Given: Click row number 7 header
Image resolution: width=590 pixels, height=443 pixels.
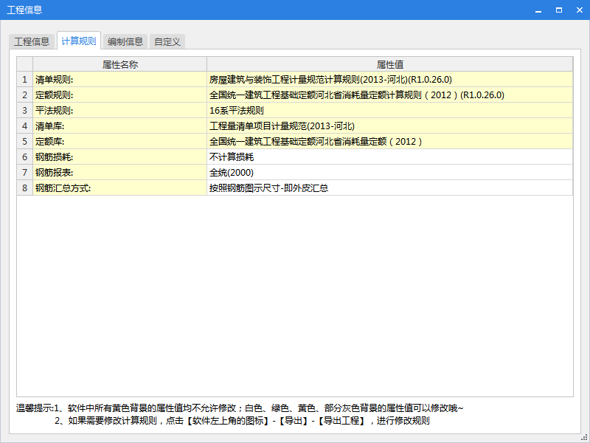Looking at the screenshot, I should coord(25,172).
